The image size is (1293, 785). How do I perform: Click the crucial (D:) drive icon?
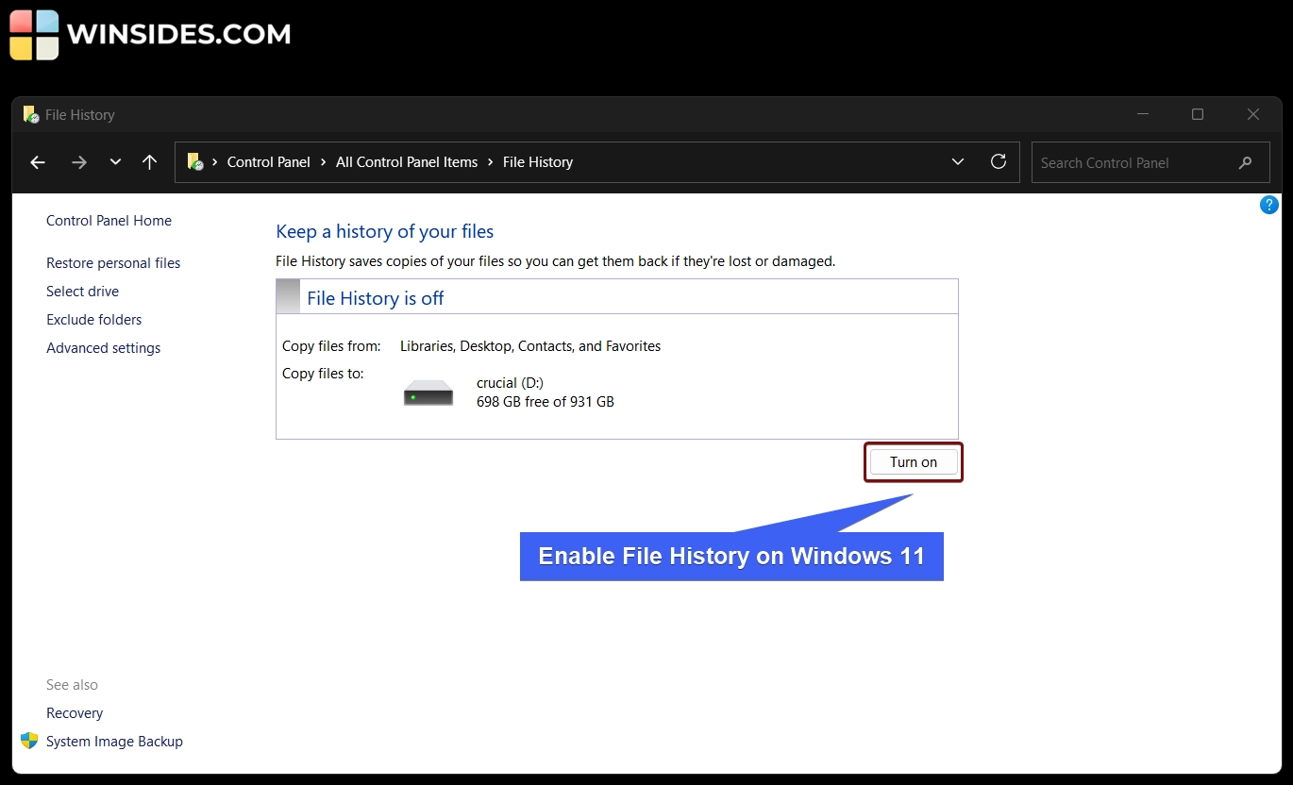(428, 391)
